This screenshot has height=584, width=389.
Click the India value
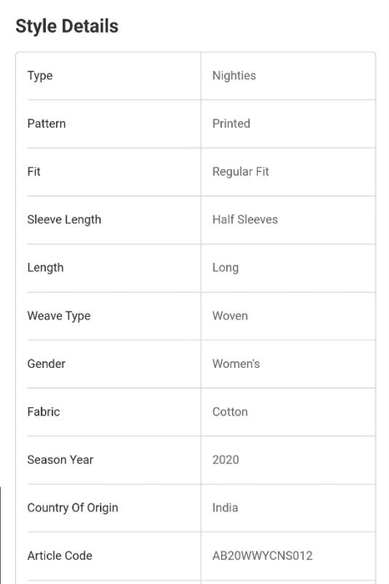click(225, 508)
